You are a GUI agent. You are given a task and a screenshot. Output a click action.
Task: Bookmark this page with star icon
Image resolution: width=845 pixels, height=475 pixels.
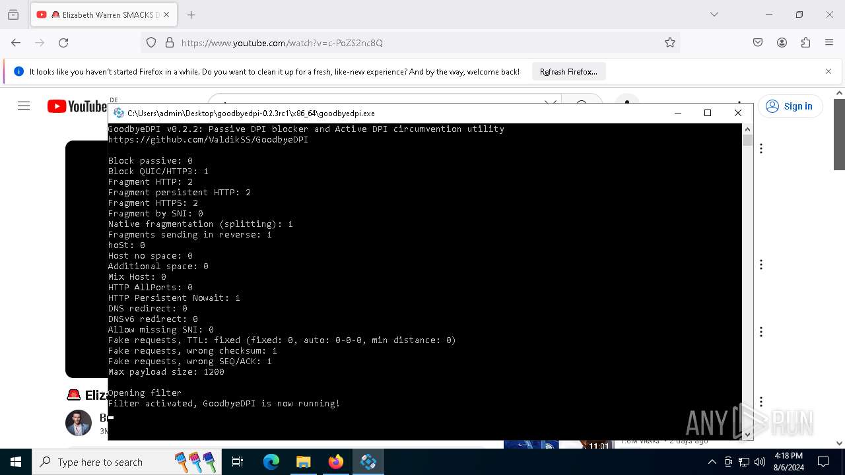[670, 42]
